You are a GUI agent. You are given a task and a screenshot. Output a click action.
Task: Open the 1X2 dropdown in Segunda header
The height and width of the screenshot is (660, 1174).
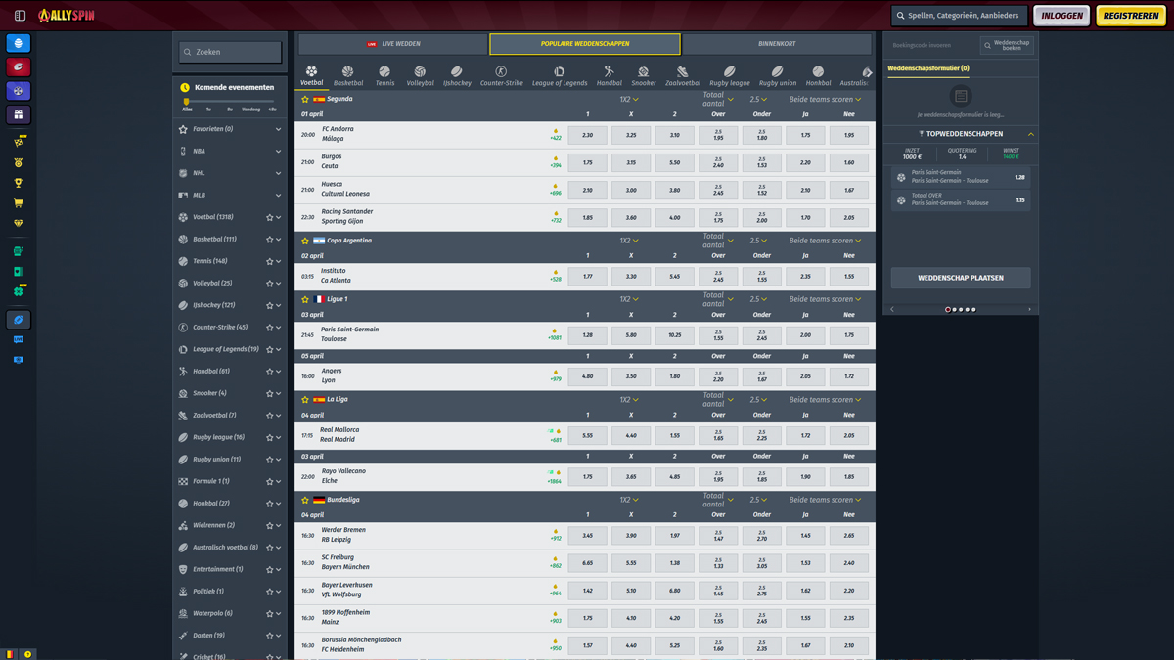[629, 99]
